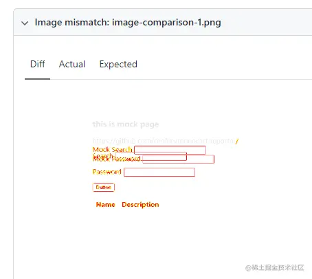Open the Actual tab
312x279 pixels.
click(72, 64)
